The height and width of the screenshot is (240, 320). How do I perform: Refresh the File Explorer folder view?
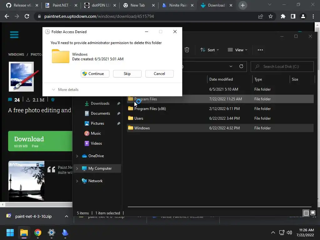pyautogui.click(x=241, y=66)
